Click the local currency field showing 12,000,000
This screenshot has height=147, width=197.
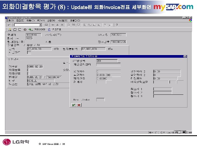pyautogui.click(x=94, y=49)
